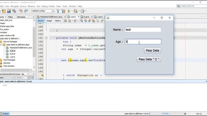Click the Find Previous Occurrence icon
Viewport: 207px width, 116px height.
point(85,21)
